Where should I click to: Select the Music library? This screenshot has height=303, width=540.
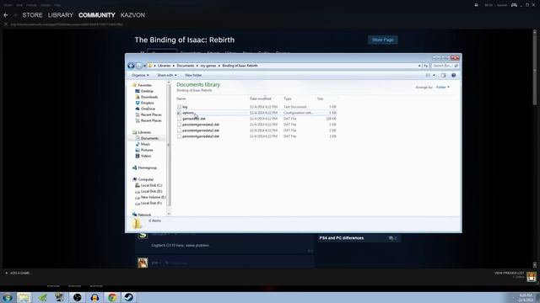(143, 144)
